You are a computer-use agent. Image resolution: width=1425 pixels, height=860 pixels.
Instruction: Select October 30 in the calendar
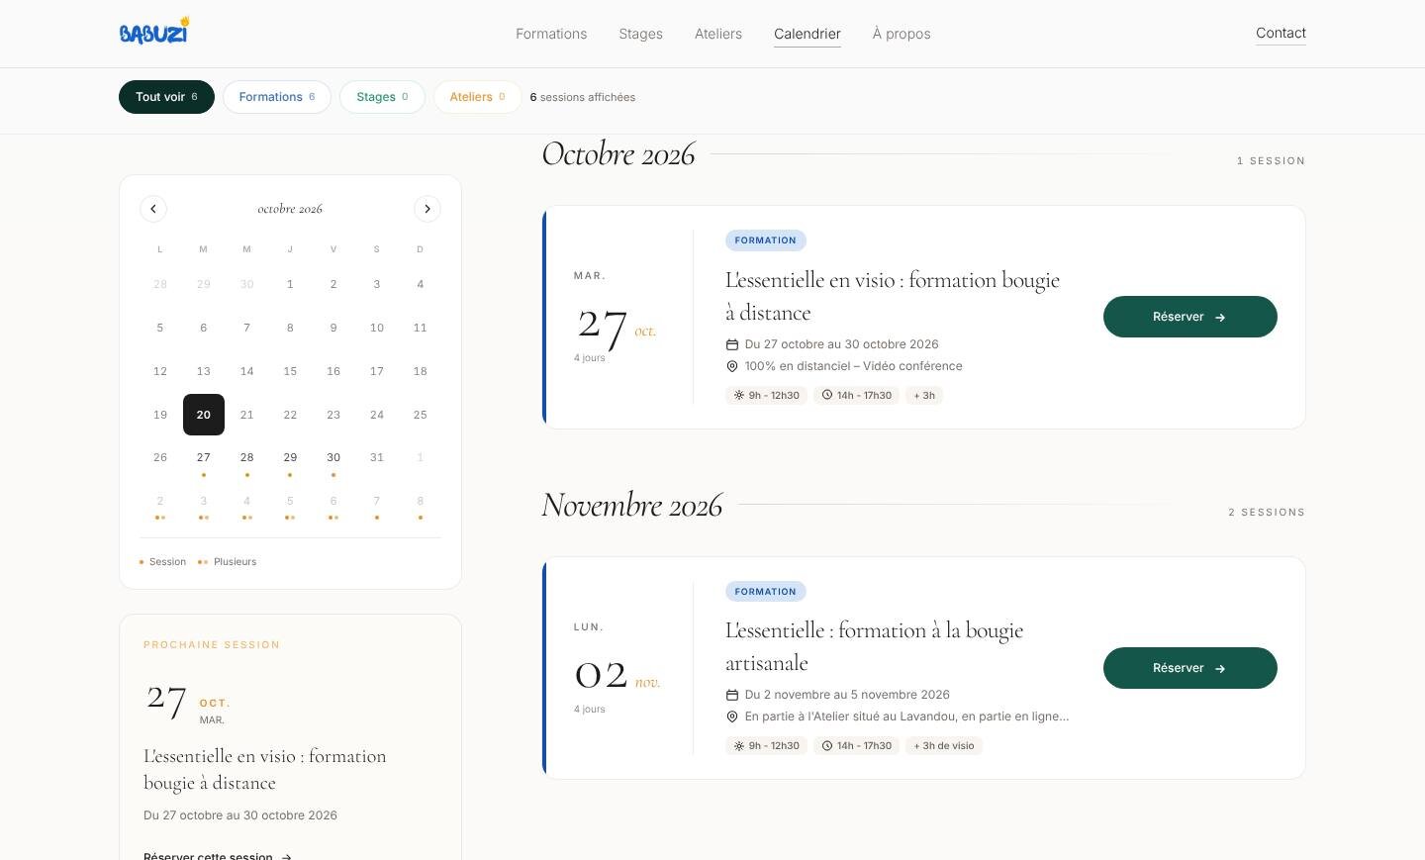point(333,458)
